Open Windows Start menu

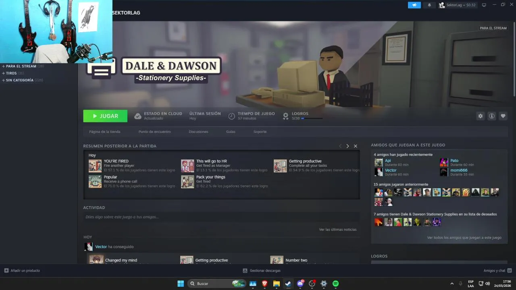tap(181, 284)
